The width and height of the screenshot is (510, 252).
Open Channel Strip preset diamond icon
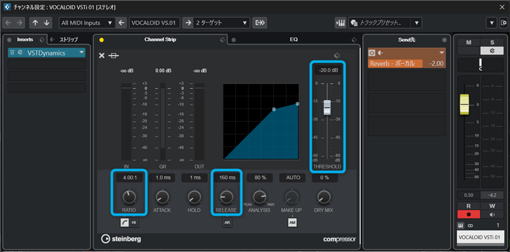click(222, 40)
